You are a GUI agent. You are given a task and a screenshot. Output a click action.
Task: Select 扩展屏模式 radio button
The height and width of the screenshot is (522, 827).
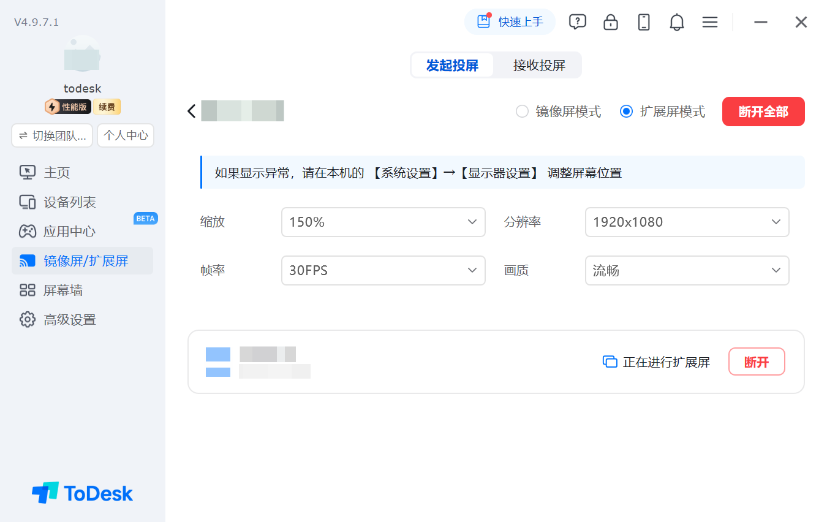[626, 112]
